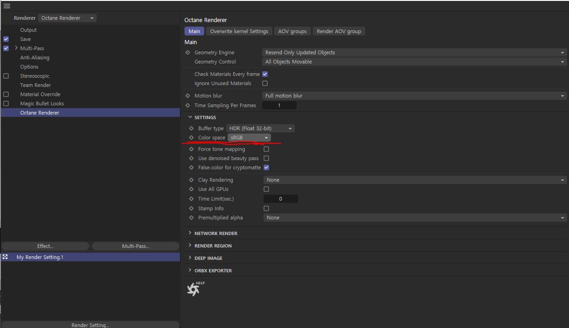Click the Time Sampling Per Frames diamond
Image resolution: width=569 pixels, height=328 pixels.
(x=188, y=105)
